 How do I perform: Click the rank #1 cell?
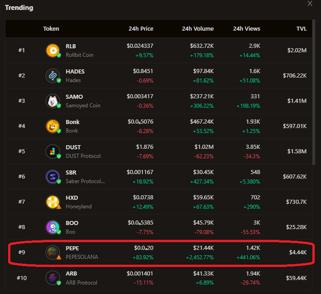click(22, 50)
